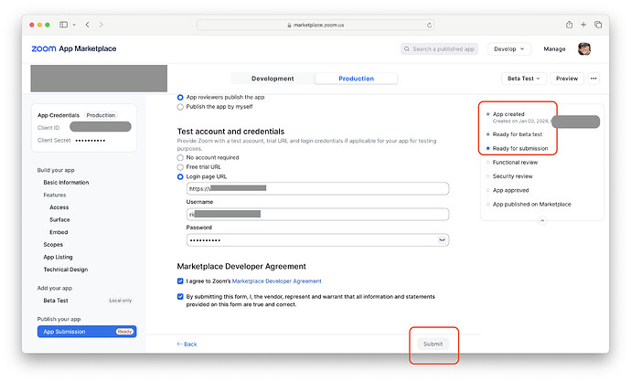Toggle password visibility eye icon
Viewport: 631px width, 382px height.
(442, 240)
